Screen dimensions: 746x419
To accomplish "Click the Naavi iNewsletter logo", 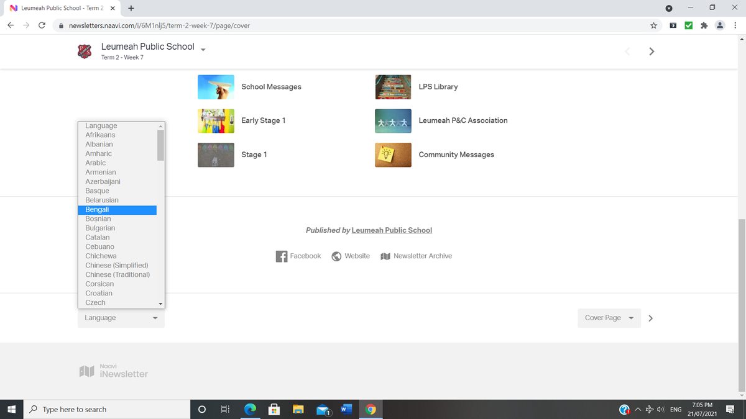I will [114, 371].
